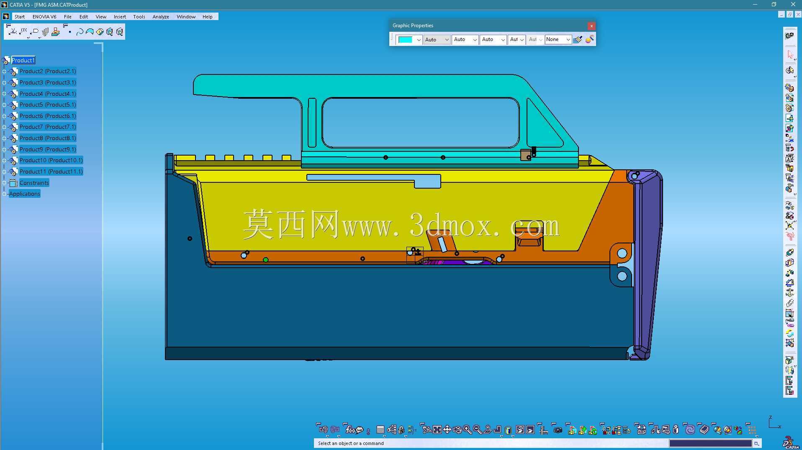Click the Measure Between ruler icon
The height and width of the screenshot is (450, 802).
click(543, 430)
